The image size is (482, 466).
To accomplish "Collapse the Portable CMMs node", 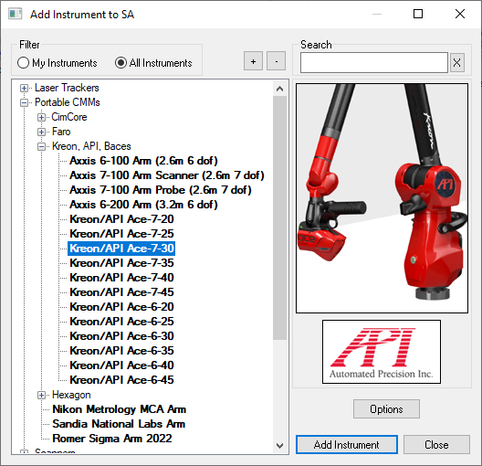I will pyautogui.click(x=24, y=102).
